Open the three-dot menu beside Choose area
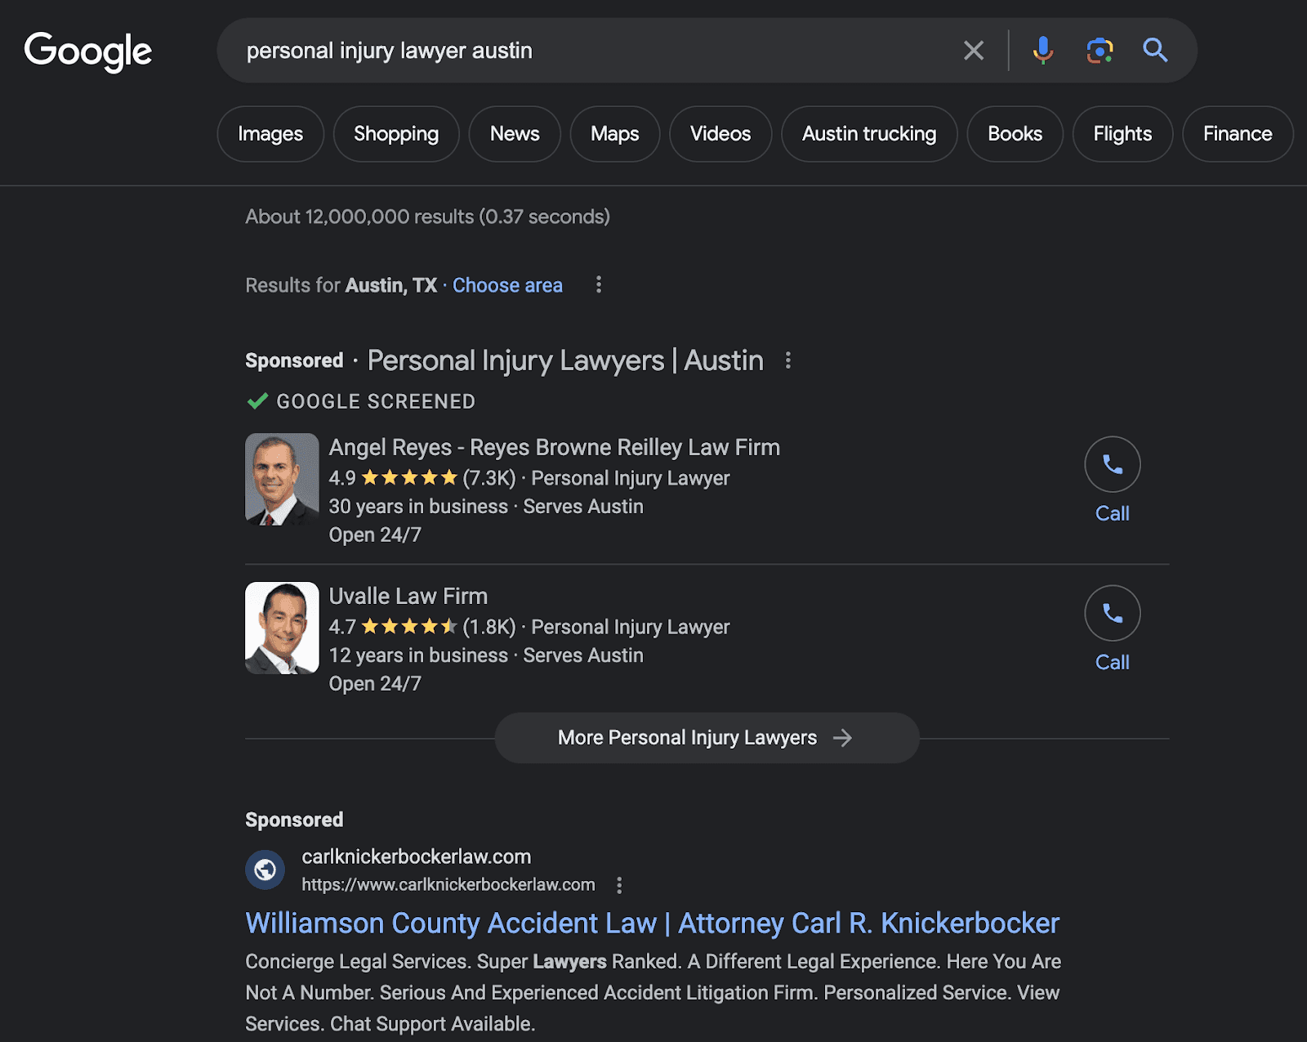The width and height of the screenshot is (1307, 1042). [x=599, y=284]
